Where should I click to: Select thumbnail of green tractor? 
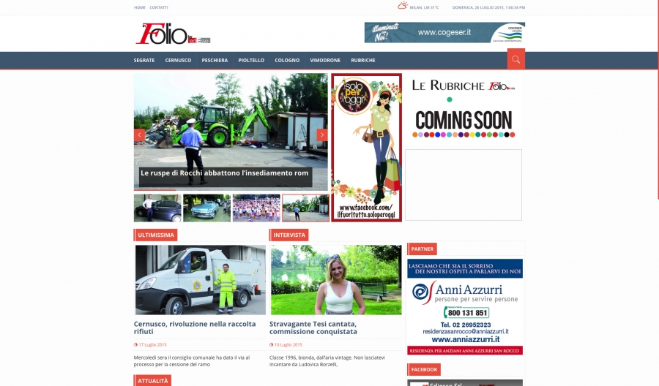305,208
